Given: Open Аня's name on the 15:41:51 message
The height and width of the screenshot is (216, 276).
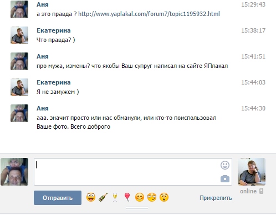Looking at the screenshot, I should (43, 56).
